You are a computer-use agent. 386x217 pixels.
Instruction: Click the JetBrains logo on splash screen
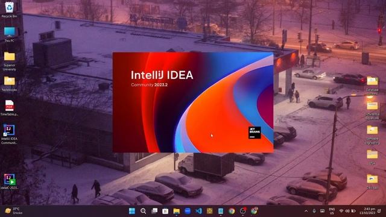click(255, 133)
